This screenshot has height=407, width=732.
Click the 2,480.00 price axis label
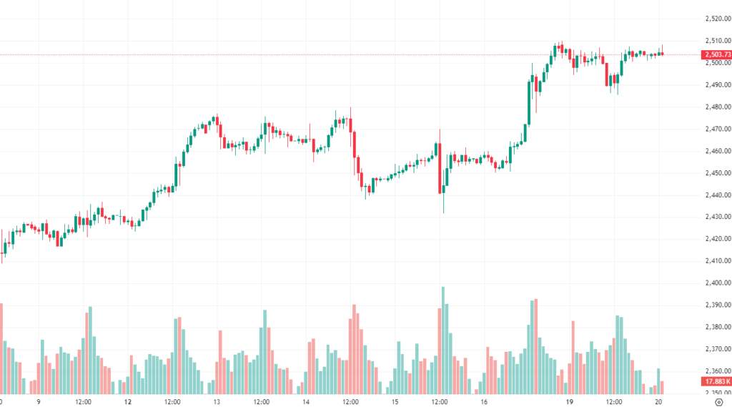(718, 107)
